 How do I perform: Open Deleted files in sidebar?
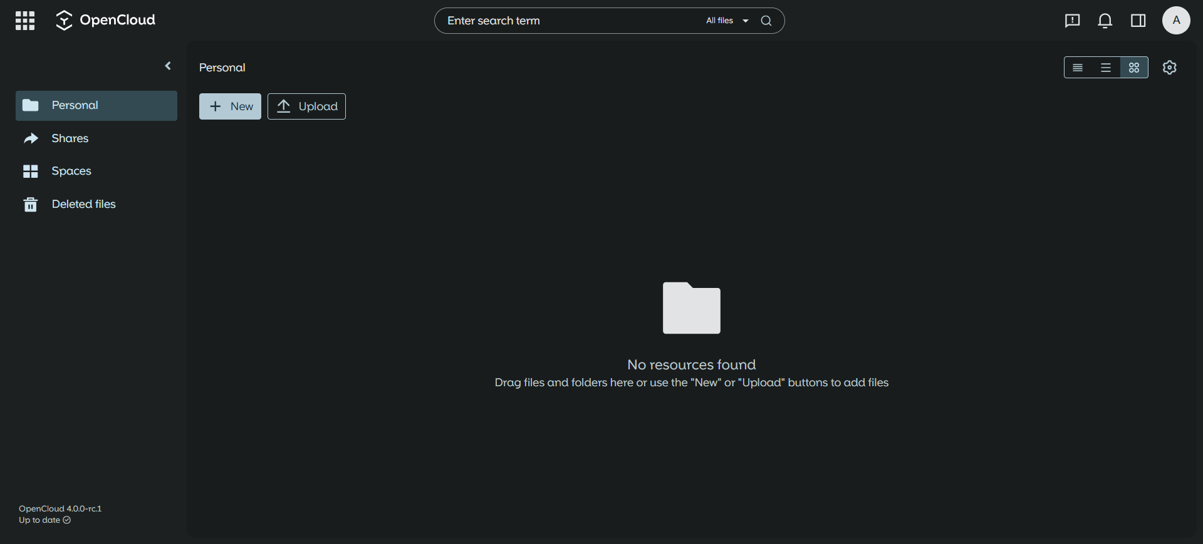83,204
